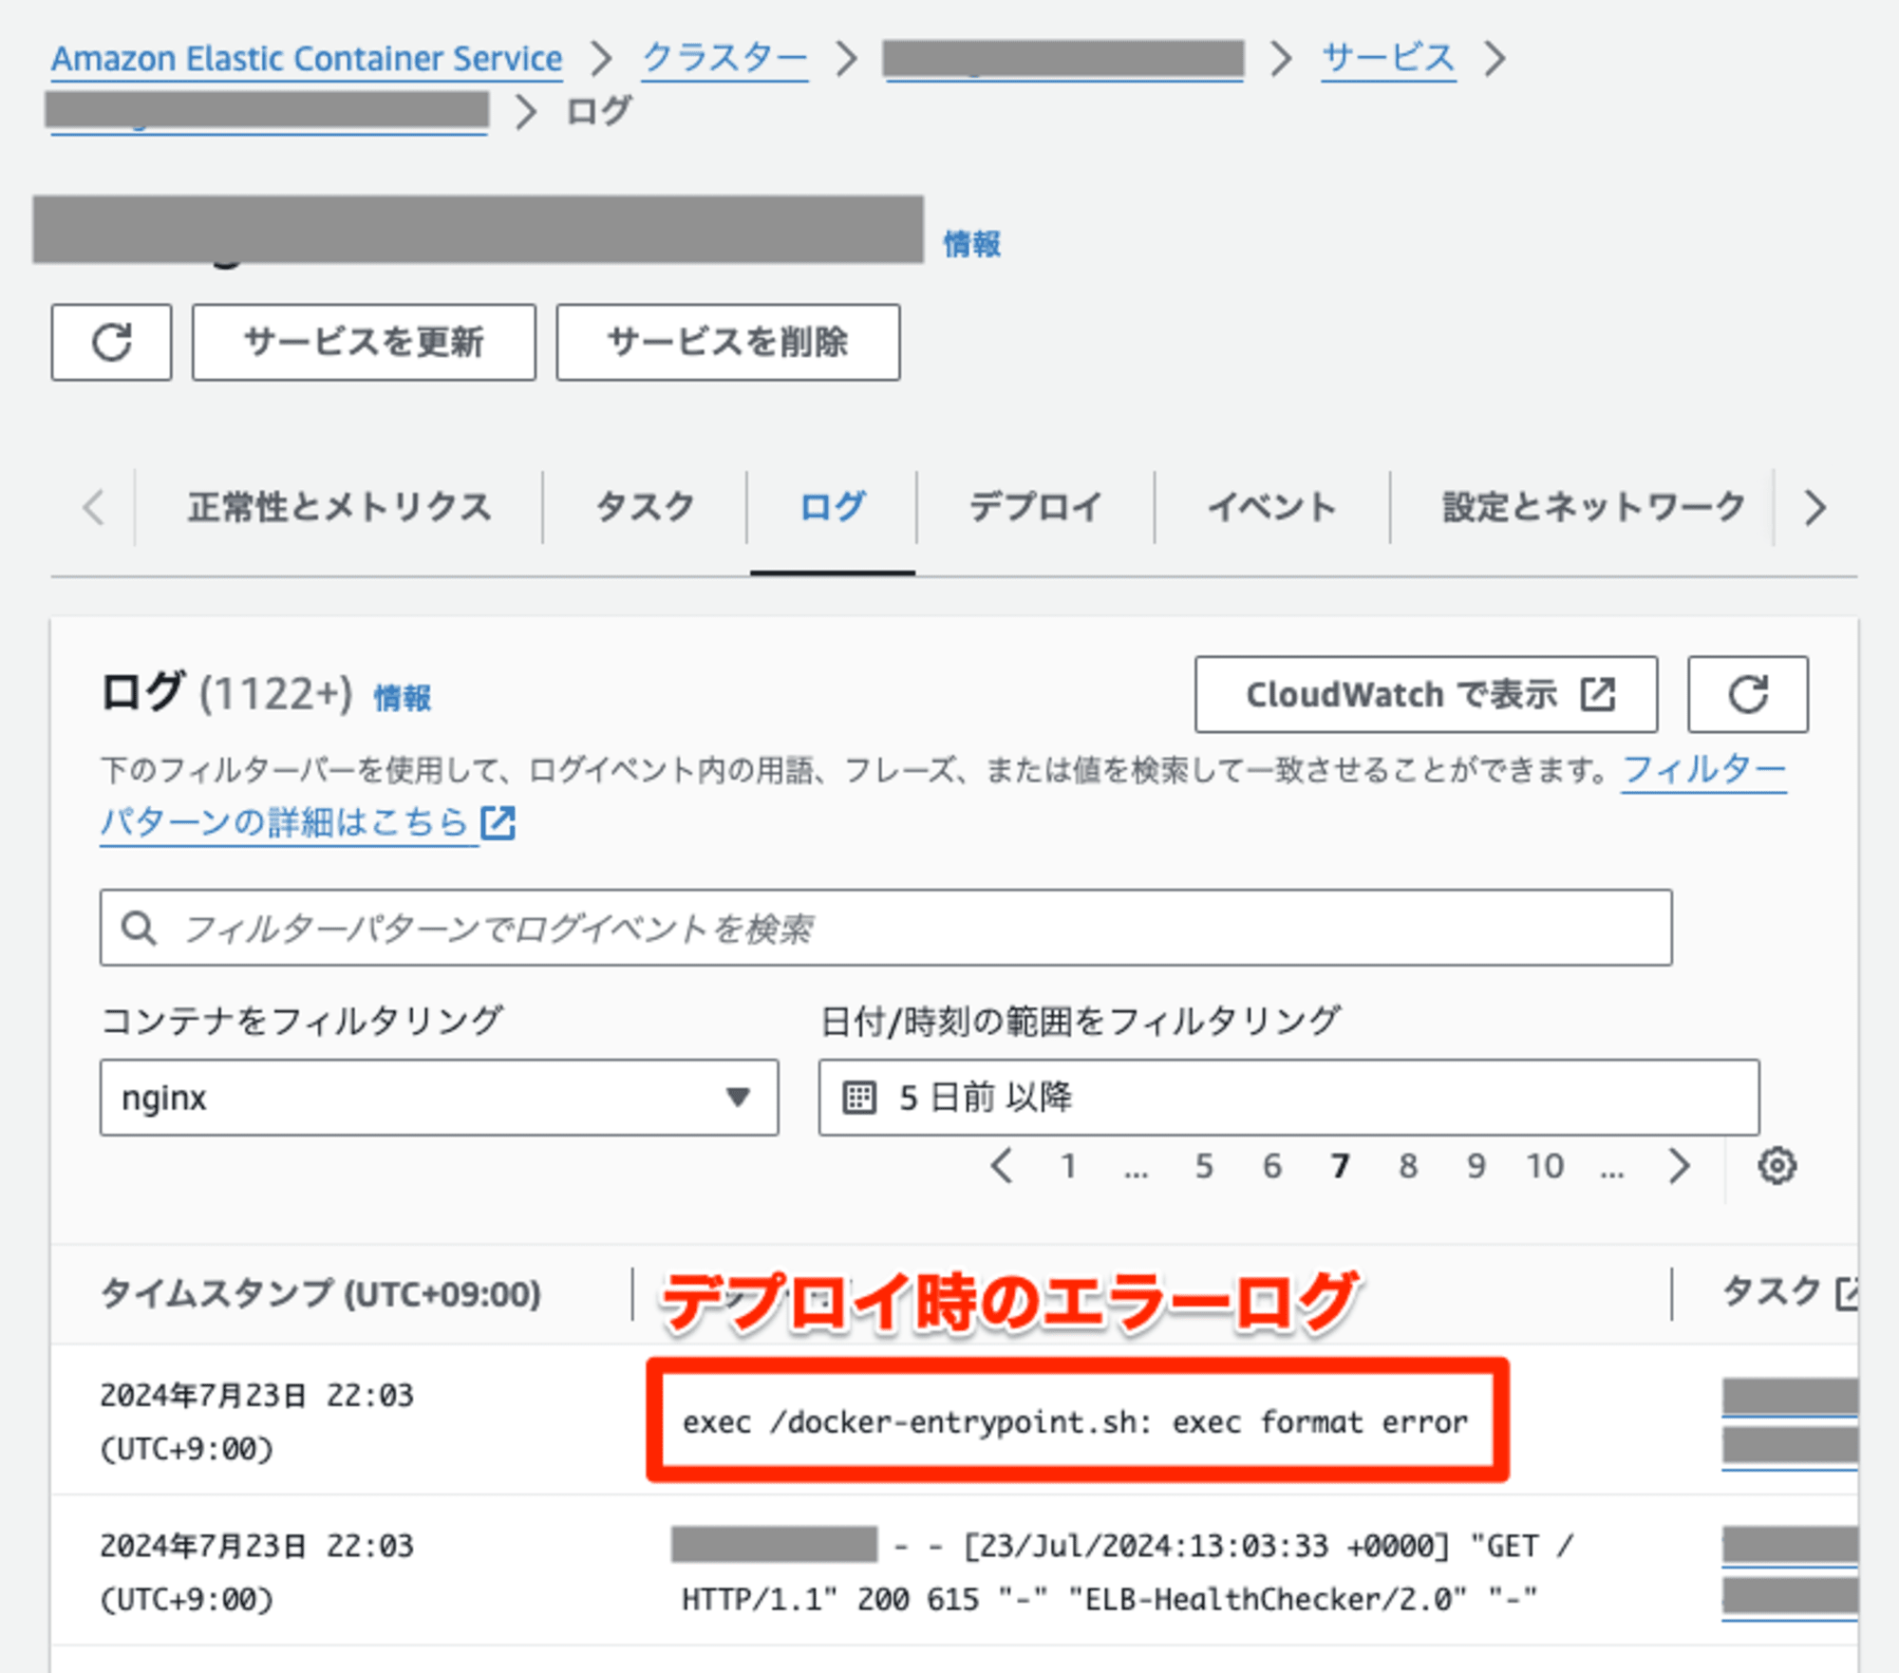Go to previous log page arrow
This screenshot has width=1899, height=1673.
(x=1002, y=1165)
